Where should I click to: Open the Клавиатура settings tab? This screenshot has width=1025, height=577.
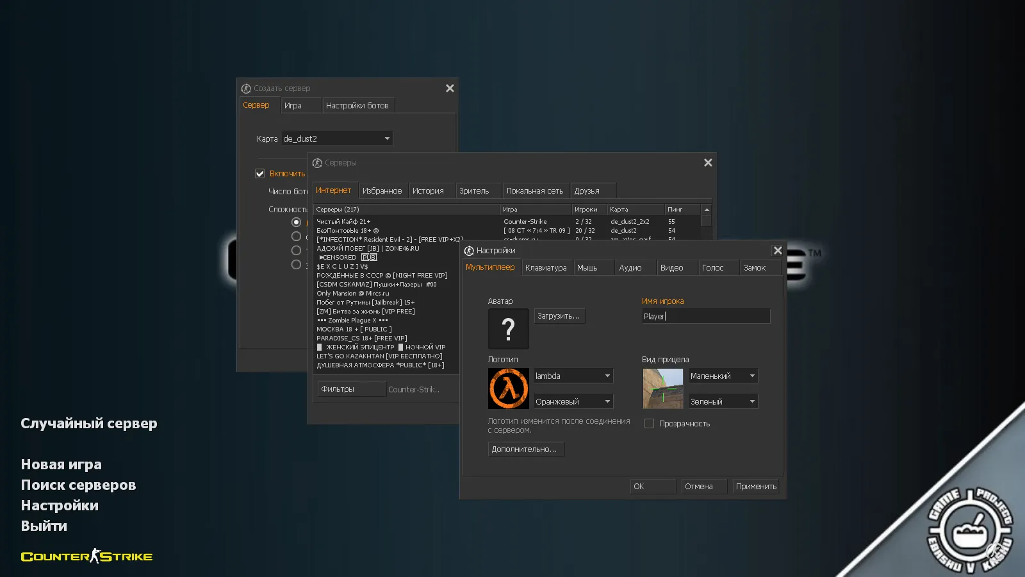click(x=546, y=267)
